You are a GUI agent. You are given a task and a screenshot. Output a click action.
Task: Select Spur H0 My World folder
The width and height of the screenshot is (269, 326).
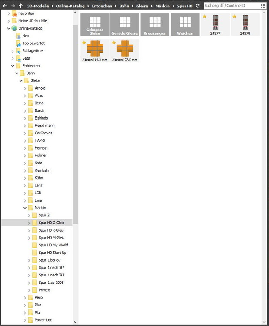[x=53, y=245]
